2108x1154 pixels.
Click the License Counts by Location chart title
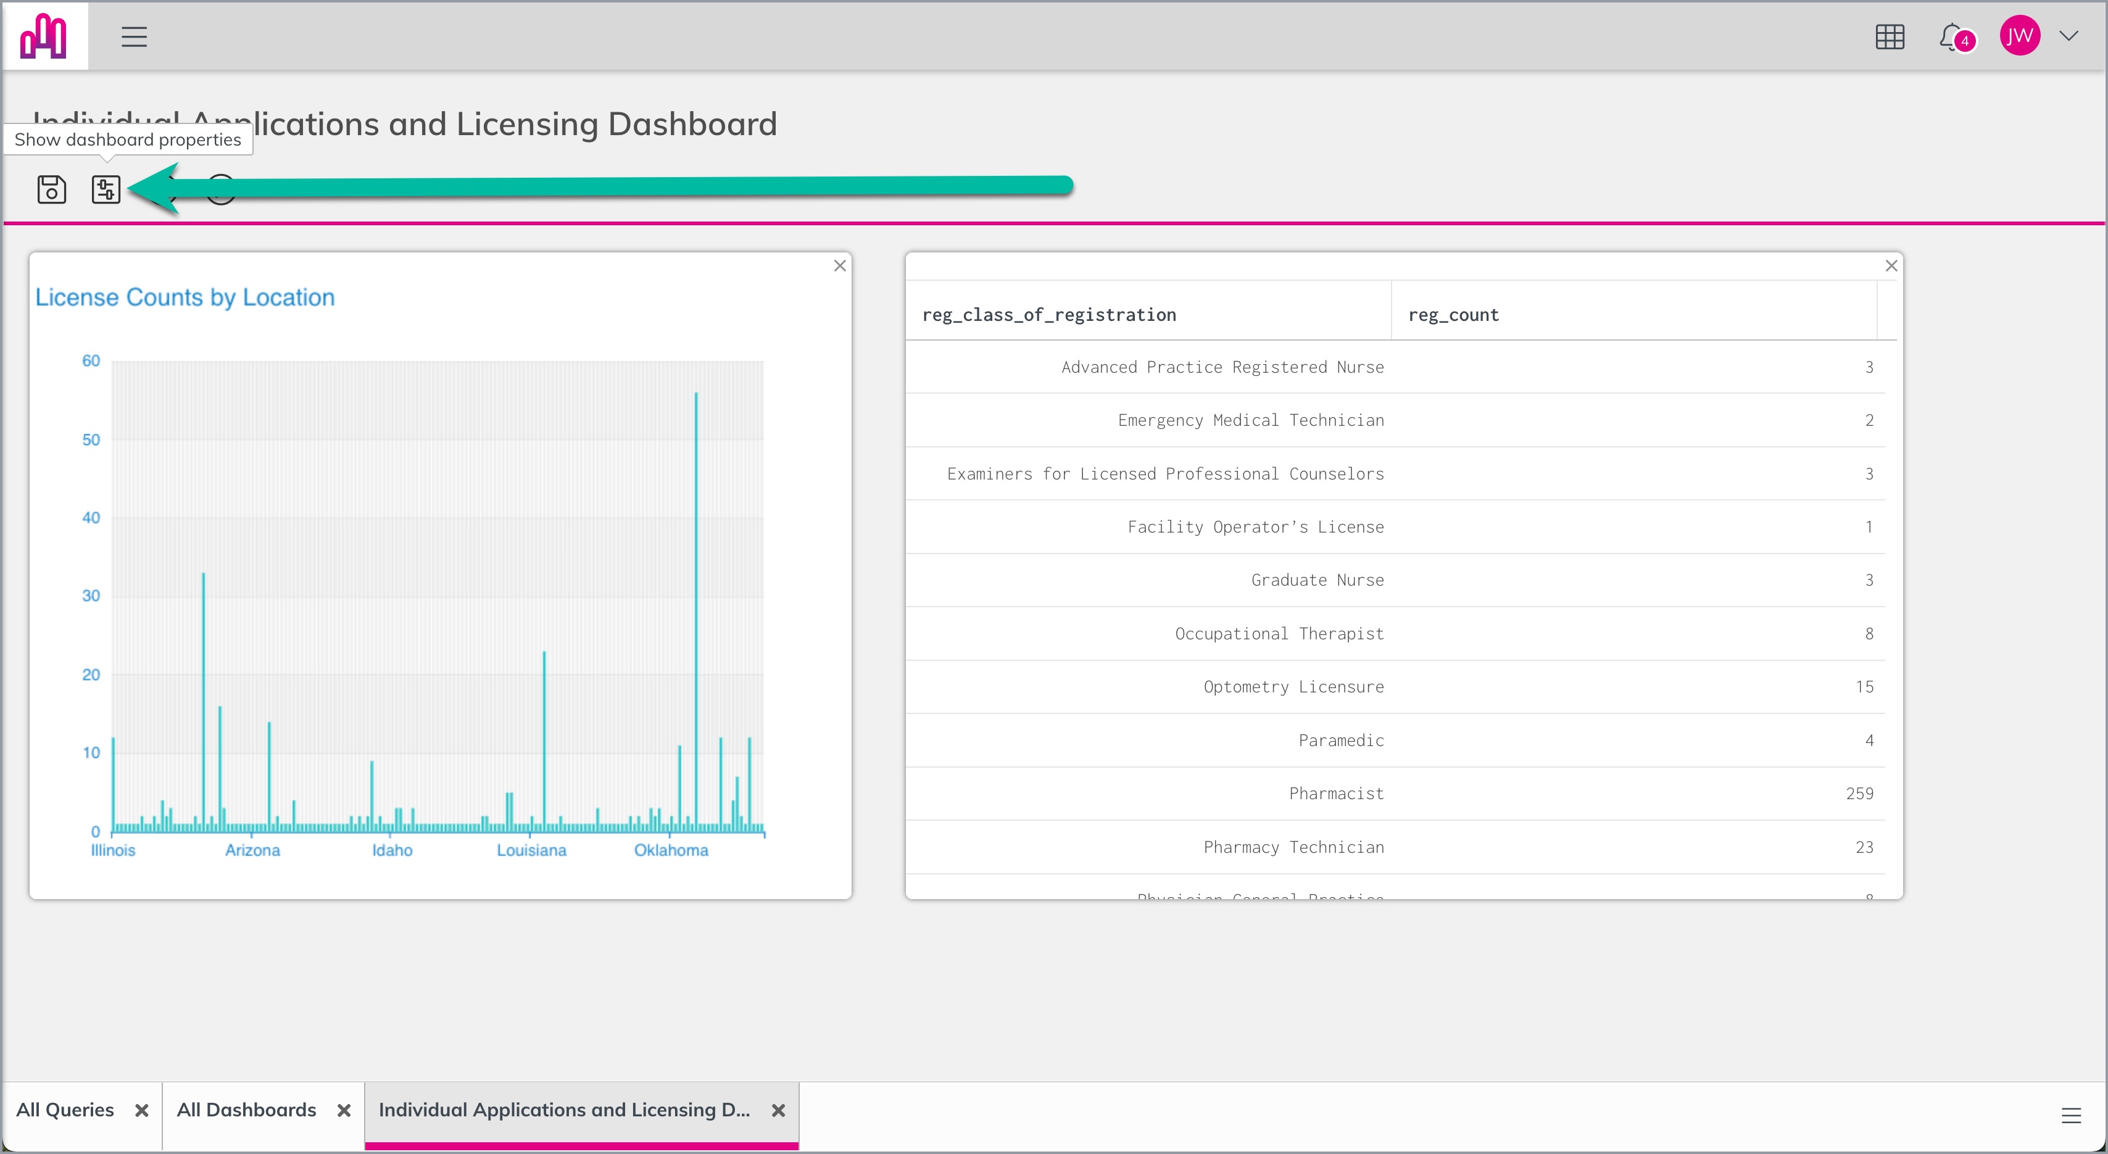click(x=185, y=297)
